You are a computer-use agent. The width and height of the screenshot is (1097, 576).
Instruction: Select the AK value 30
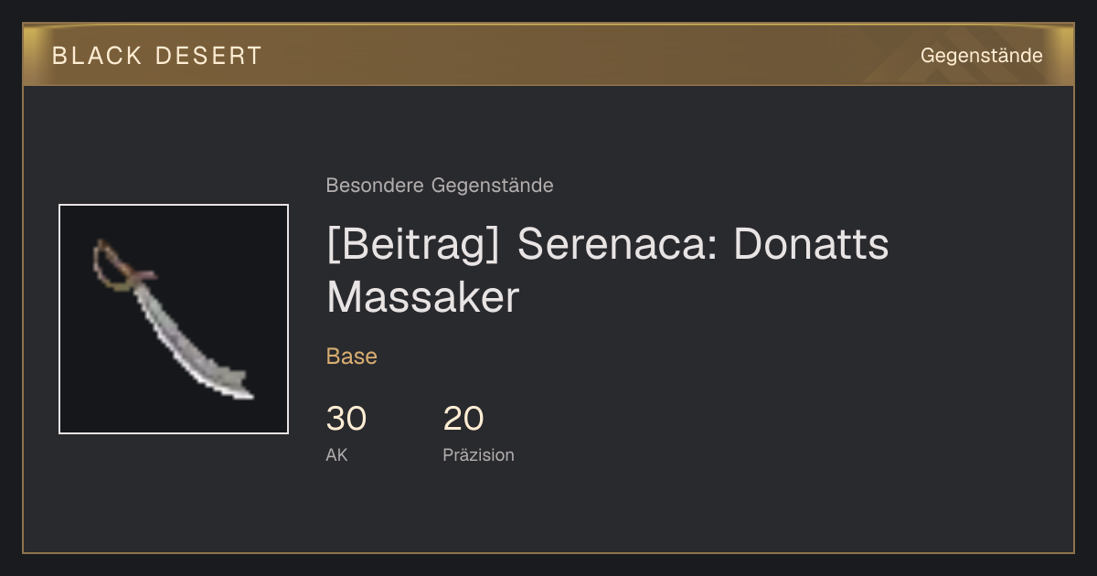click(x=346, y=419)
